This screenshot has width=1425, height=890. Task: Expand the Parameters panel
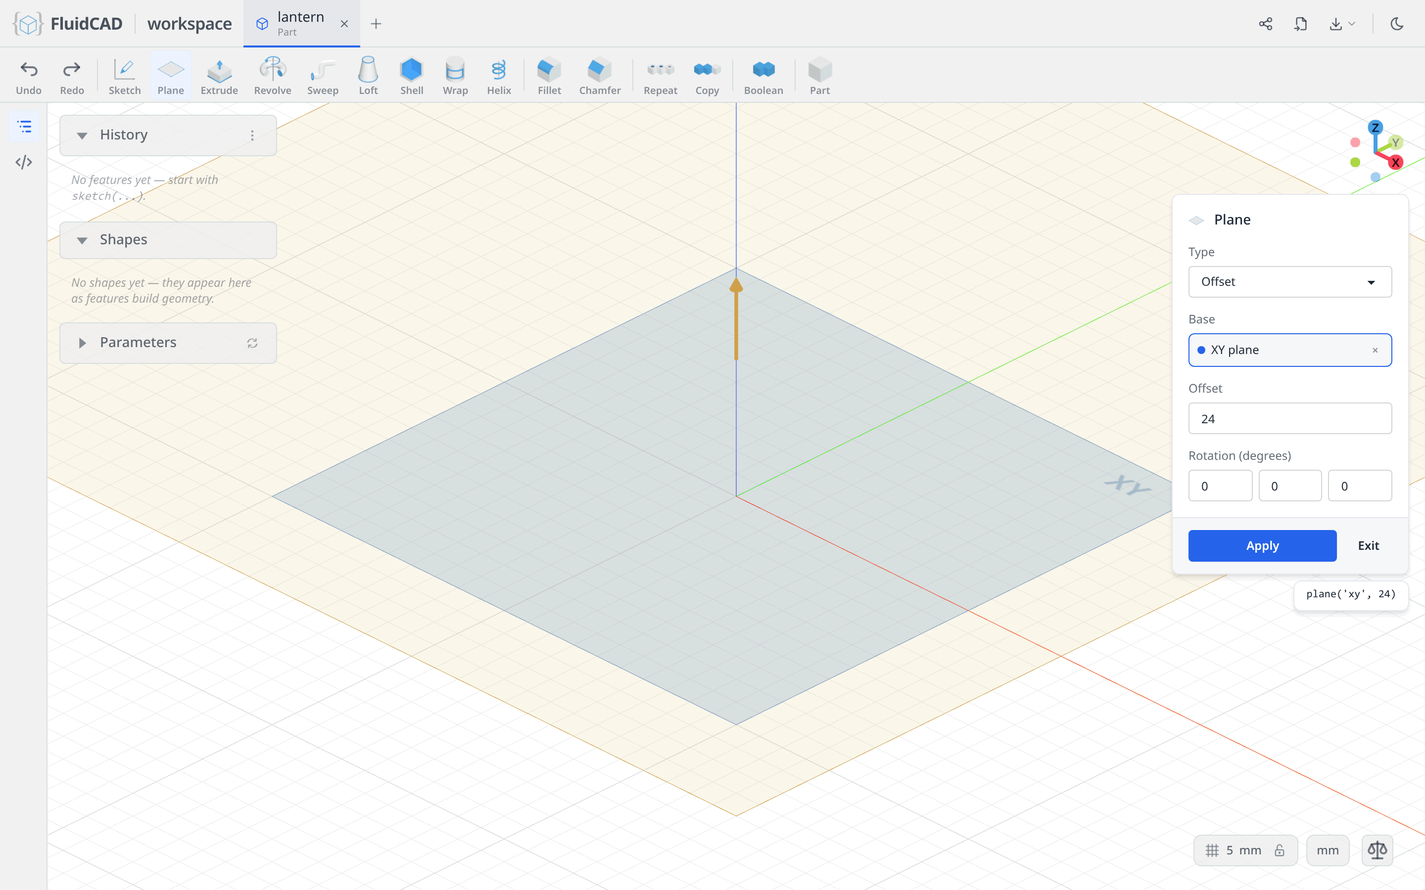click(x=82, y=343)
